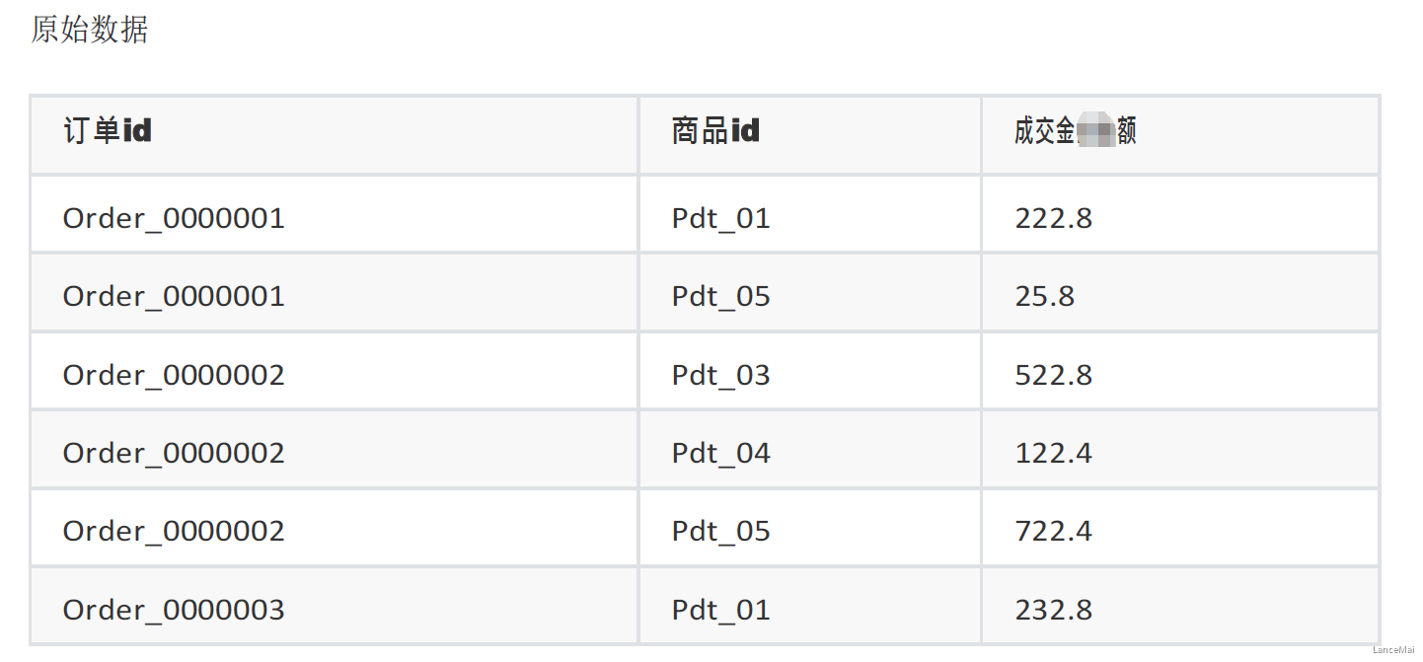Select the 商品id column header
The height and width of the screenshot is (662, 1423).
coord(715,131)
